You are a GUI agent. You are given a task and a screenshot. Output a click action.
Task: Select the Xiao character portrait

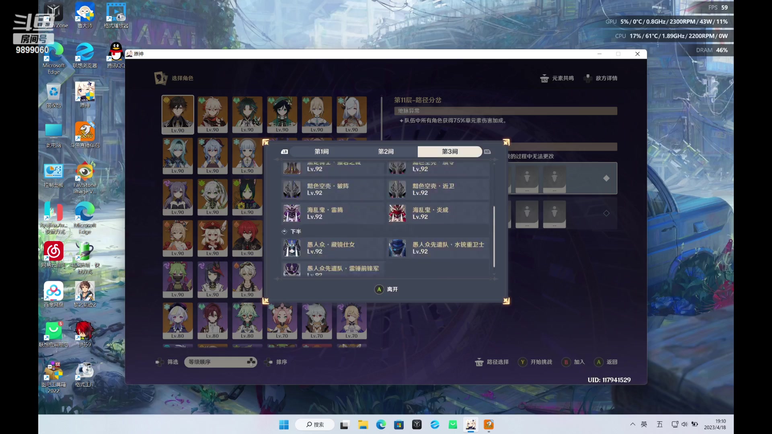(247, 115)
